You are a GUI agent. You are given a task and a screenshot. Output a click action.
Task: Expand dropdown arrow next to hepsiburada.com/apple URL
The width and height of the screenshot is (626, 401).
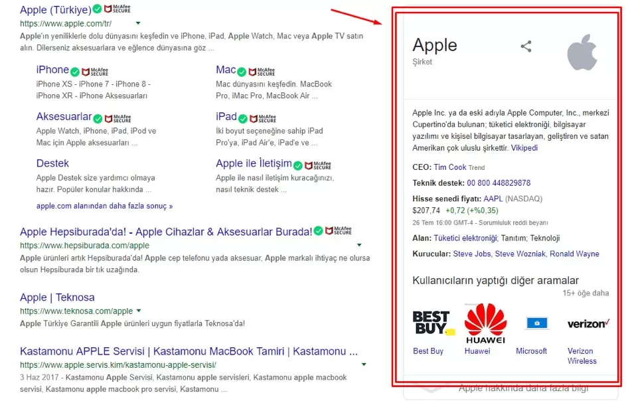[x=359, y=245]
